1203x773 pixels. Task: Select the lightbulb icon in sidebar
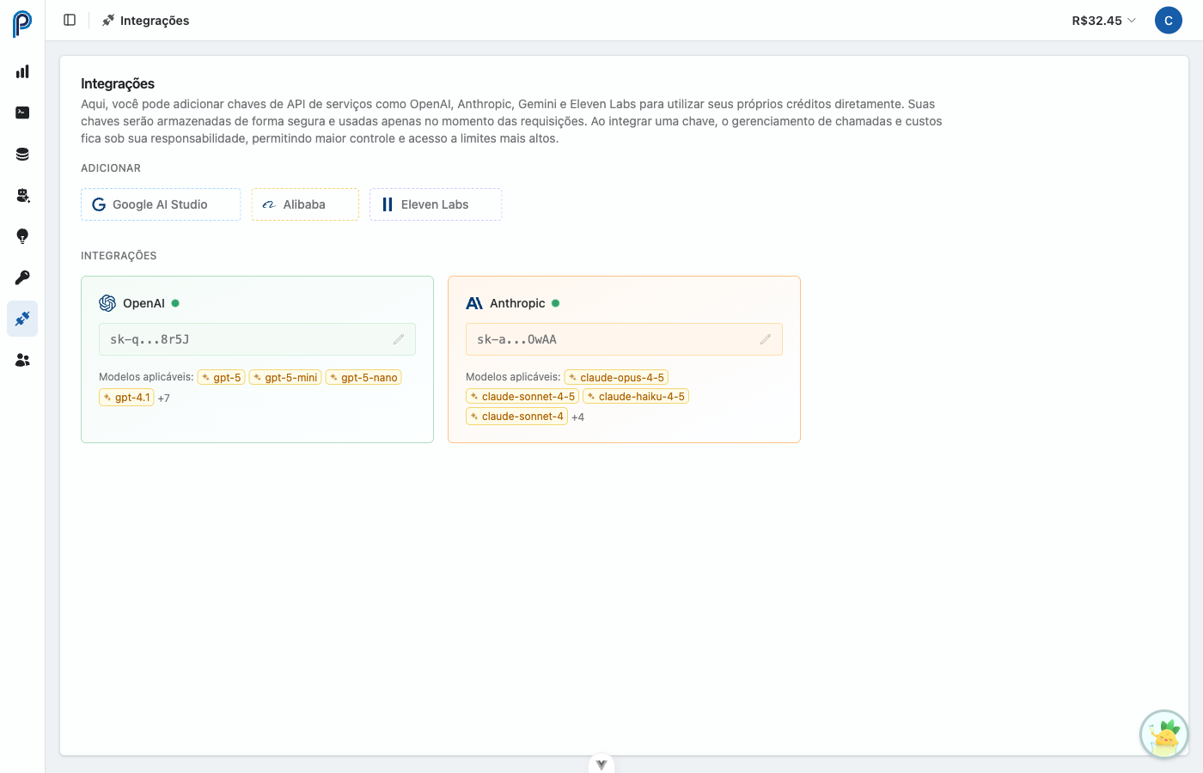[22, 236]
